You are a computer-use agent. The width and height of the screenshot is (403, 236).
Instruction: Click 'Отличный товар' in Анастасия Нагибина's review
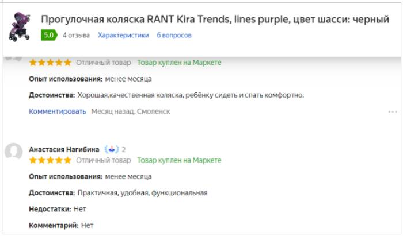click(x=103, y=160)
